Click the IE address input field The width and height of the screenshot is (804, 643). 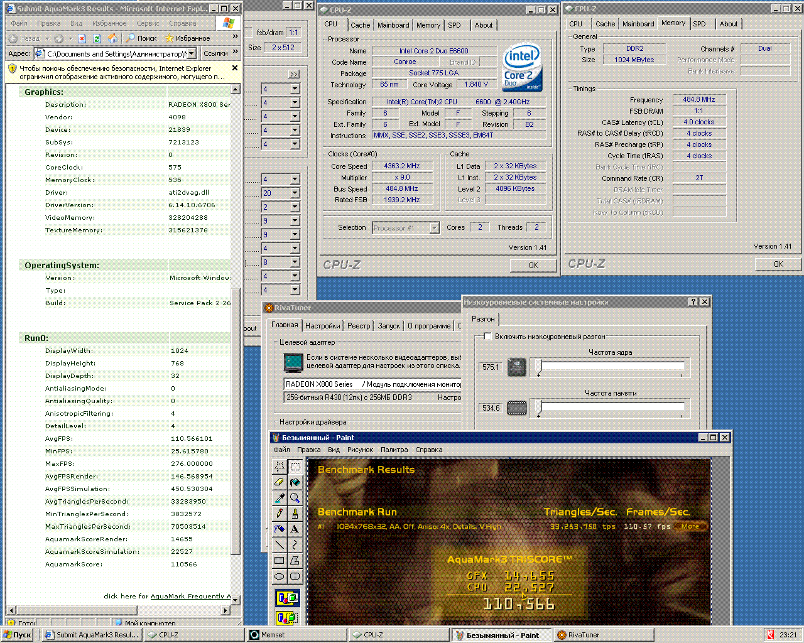[x=116, y=54]
